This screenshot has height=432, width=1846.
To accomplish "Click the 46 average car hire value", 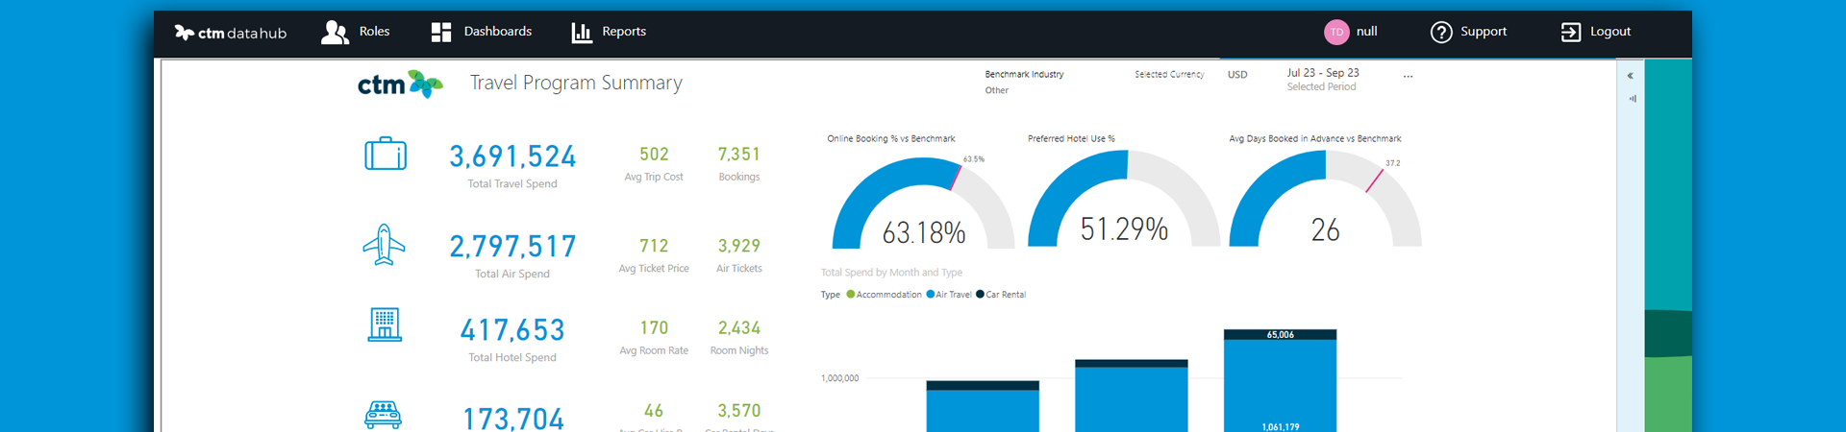I will pos(654,411).
